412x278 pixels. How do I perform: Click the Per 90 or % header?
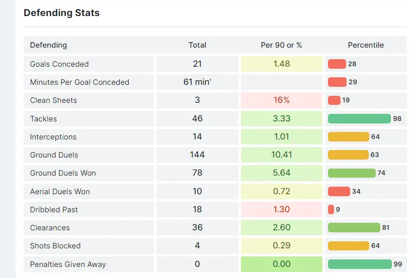281,45
